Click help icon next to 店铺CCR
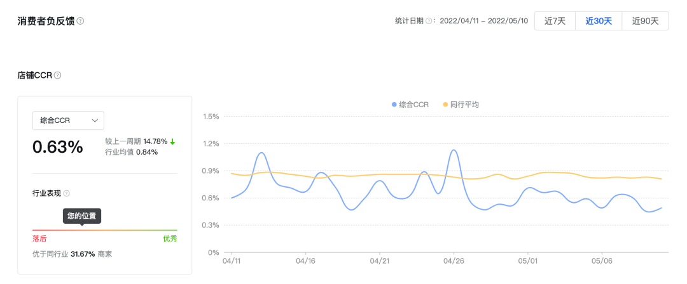The height and width of the screenshot is (284, 687). click(57, 75)
